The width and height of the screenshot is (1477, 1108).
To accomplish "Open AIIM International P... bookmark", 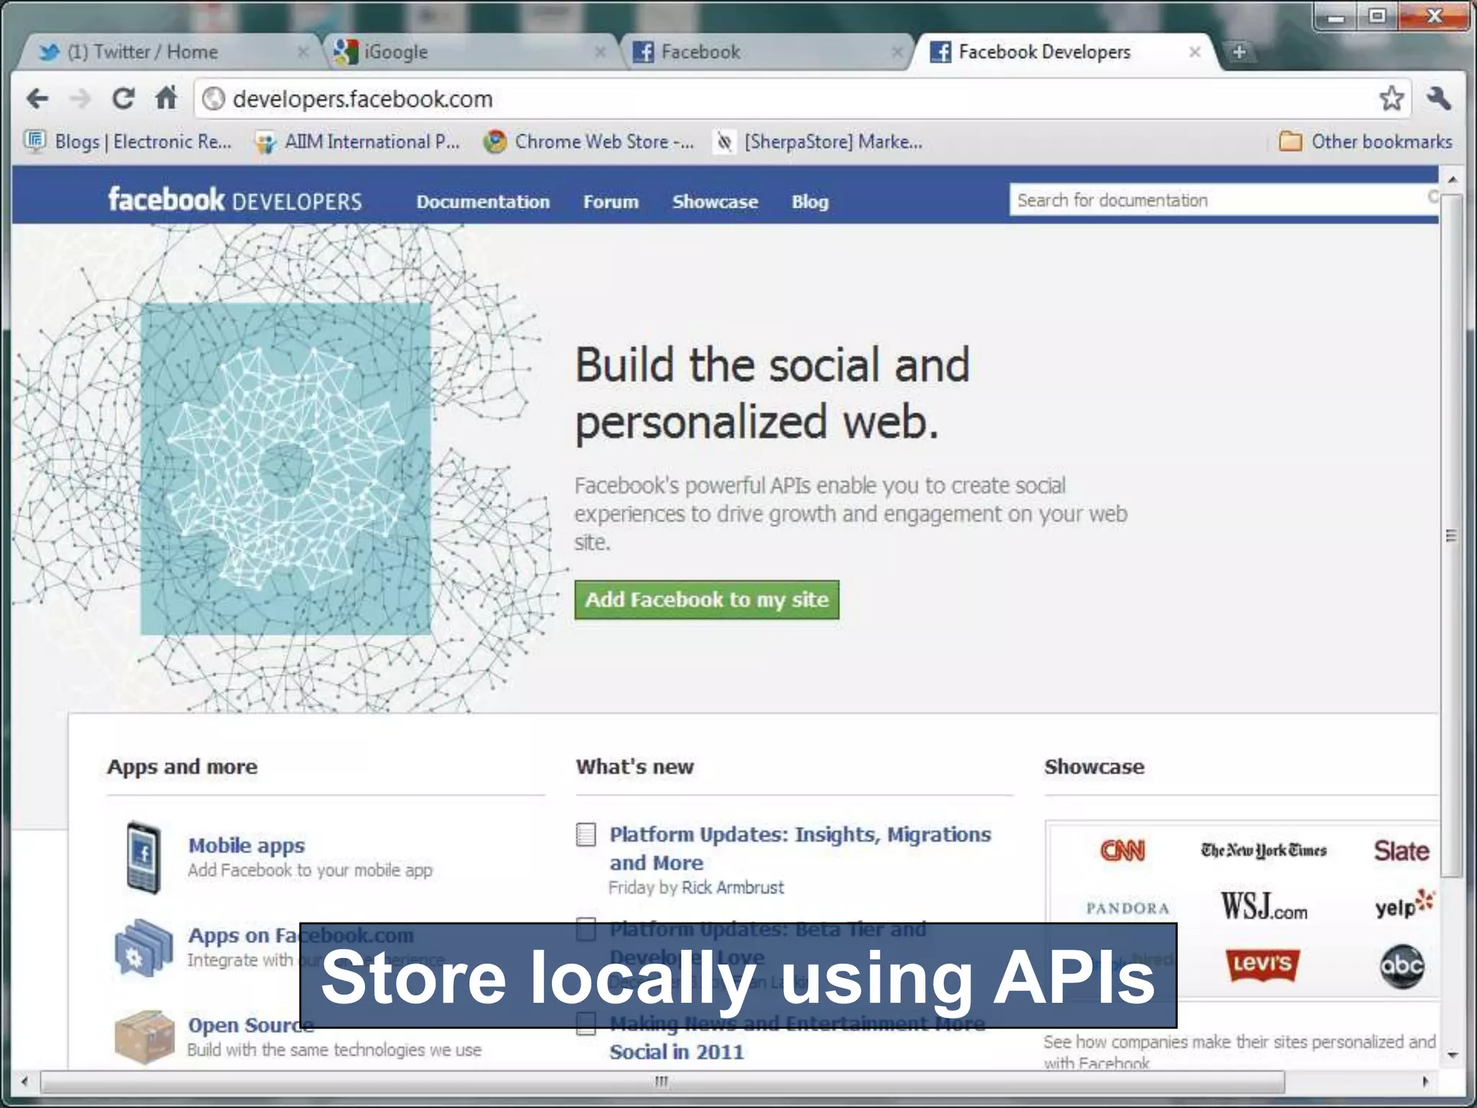I will [x=358, y=141].
